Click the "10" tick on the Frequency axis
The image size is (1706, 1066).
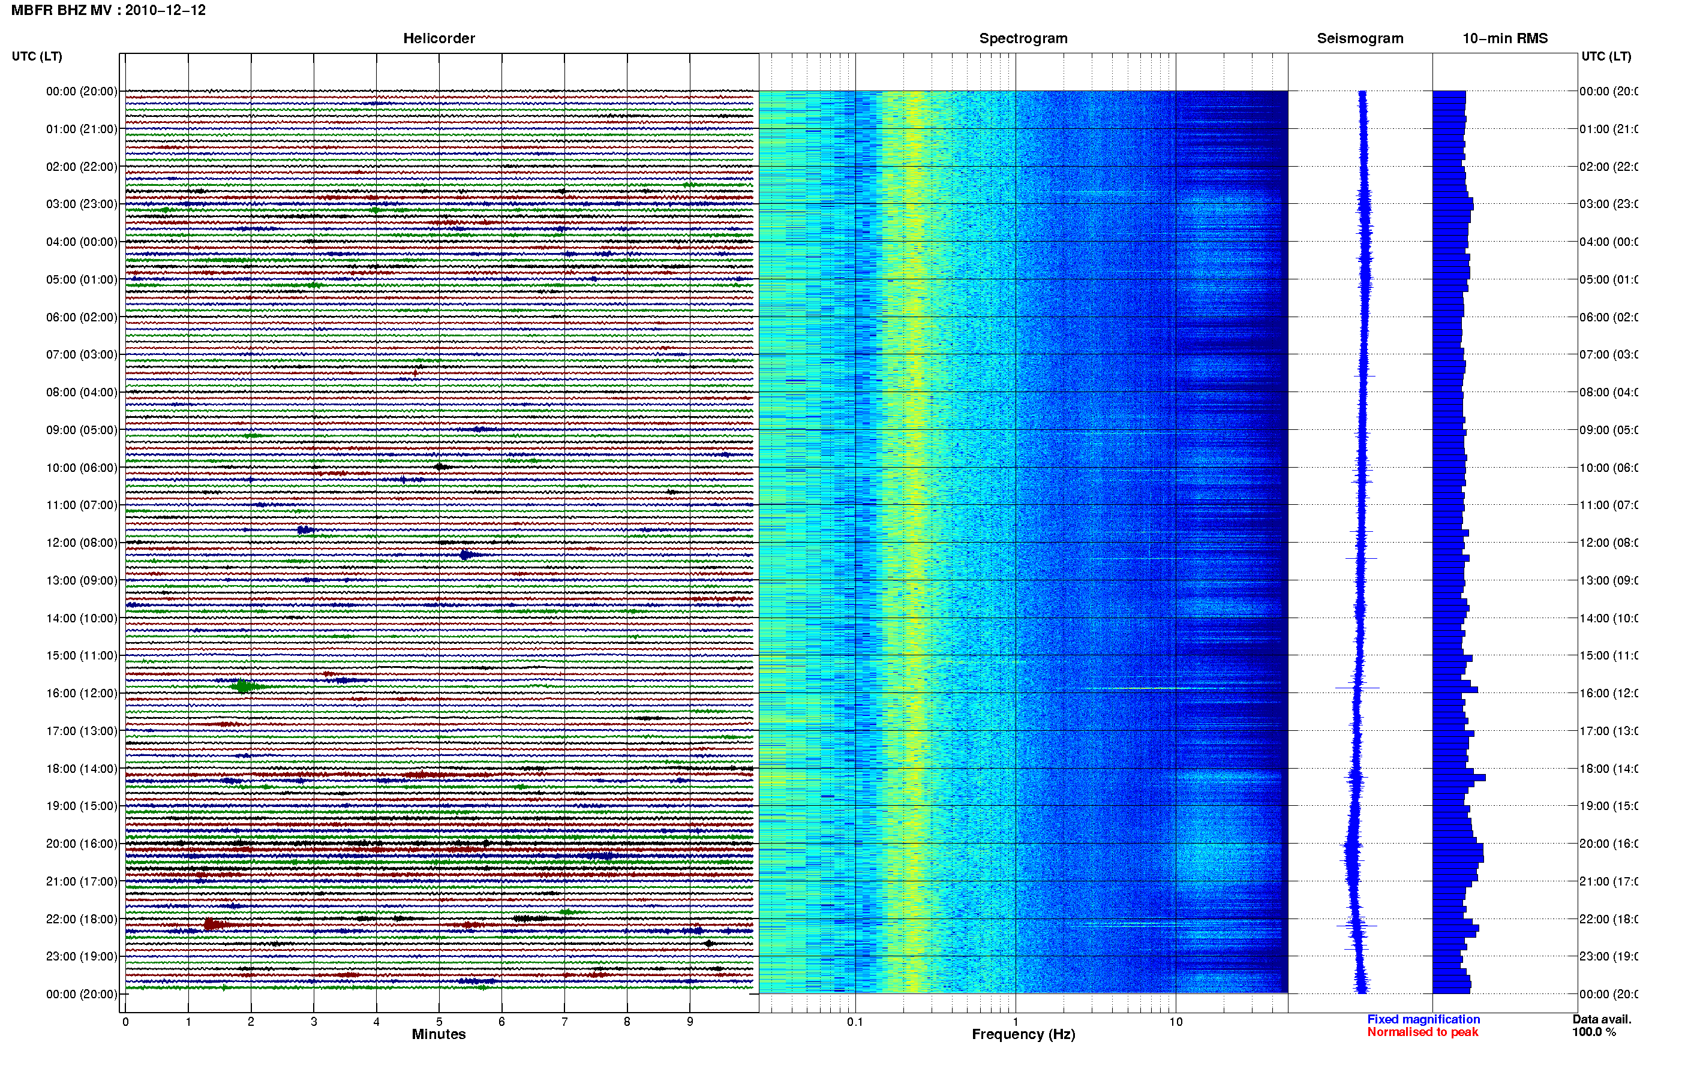[1176, 1022]
